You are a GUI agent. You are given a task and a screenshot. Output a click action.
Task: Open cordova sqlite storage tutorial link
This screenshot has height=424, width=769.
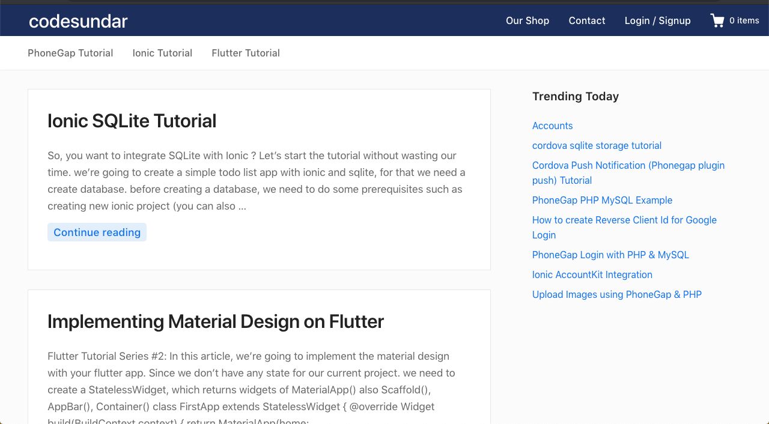tap(597, 145)
